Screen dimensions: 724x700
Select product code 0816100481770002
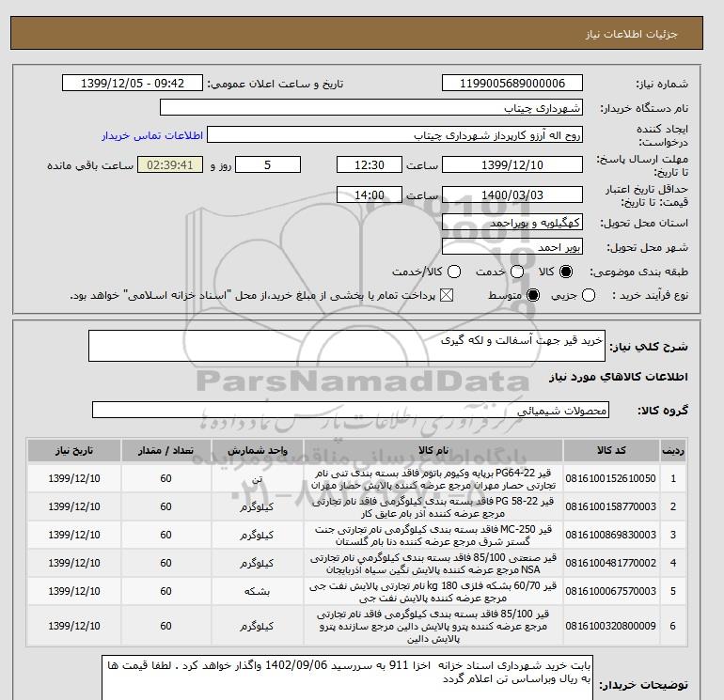(611, 563)
